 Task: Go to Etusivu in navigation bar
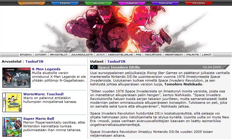tap(26, 54)
